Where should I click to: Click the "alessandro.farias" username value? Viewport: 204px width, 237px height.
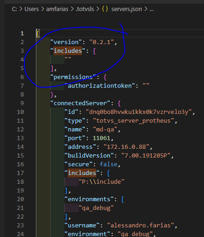pos(140,226)
